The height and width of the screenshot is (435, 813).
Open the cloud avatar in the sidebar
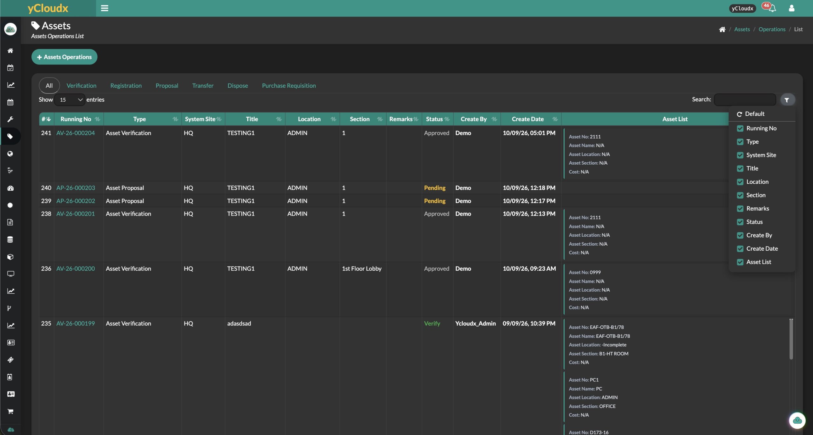pos(10,29)
